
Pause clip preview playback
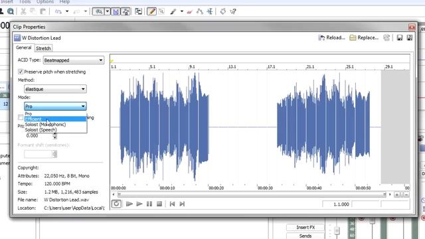point(149,204)
